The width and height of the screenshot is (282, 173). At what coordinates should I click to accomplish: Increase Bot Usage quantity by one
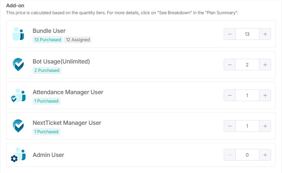coord(265,65)
